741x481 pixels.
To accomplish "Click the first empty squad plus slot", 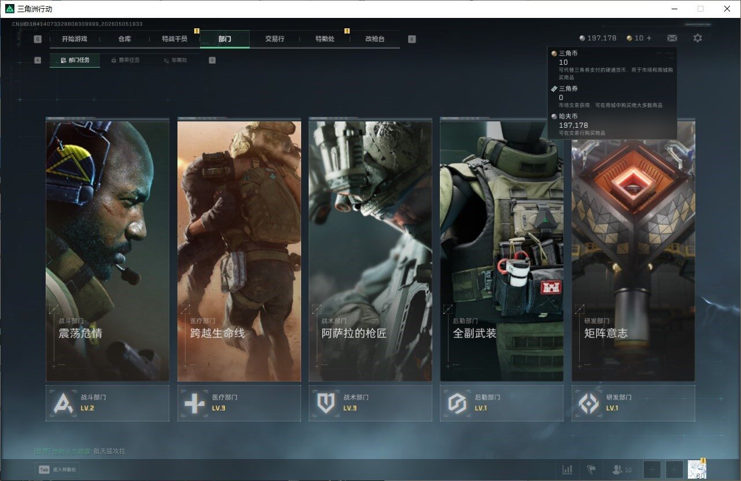I will (x=652, y=469).
